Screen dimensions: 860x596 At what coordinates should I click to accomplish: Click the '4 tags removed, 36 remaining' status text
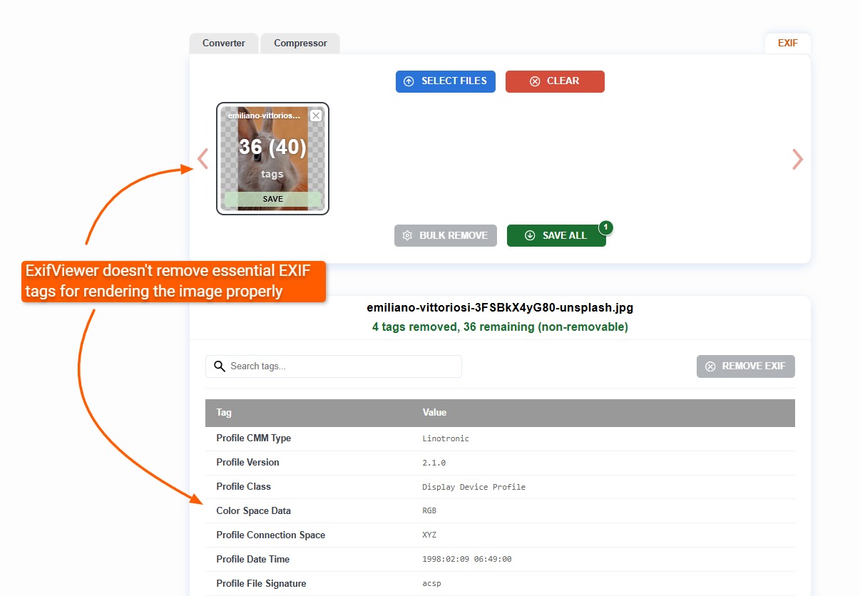point(499,327)
